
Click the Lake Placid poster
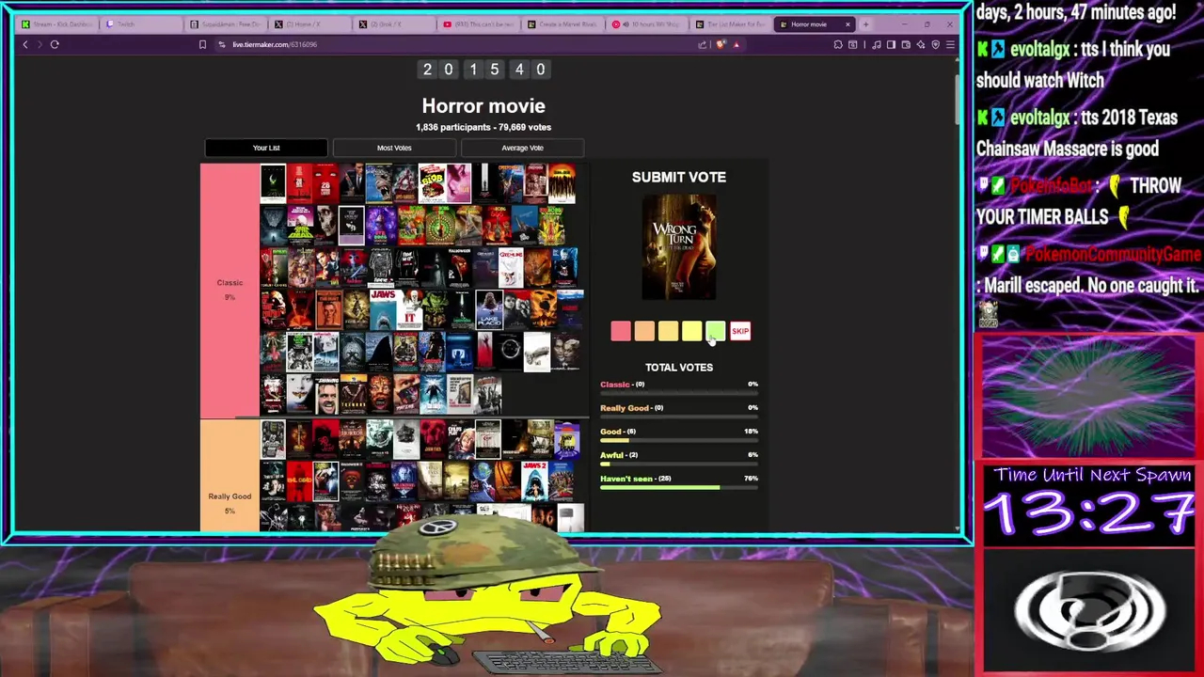coord(489,309)
